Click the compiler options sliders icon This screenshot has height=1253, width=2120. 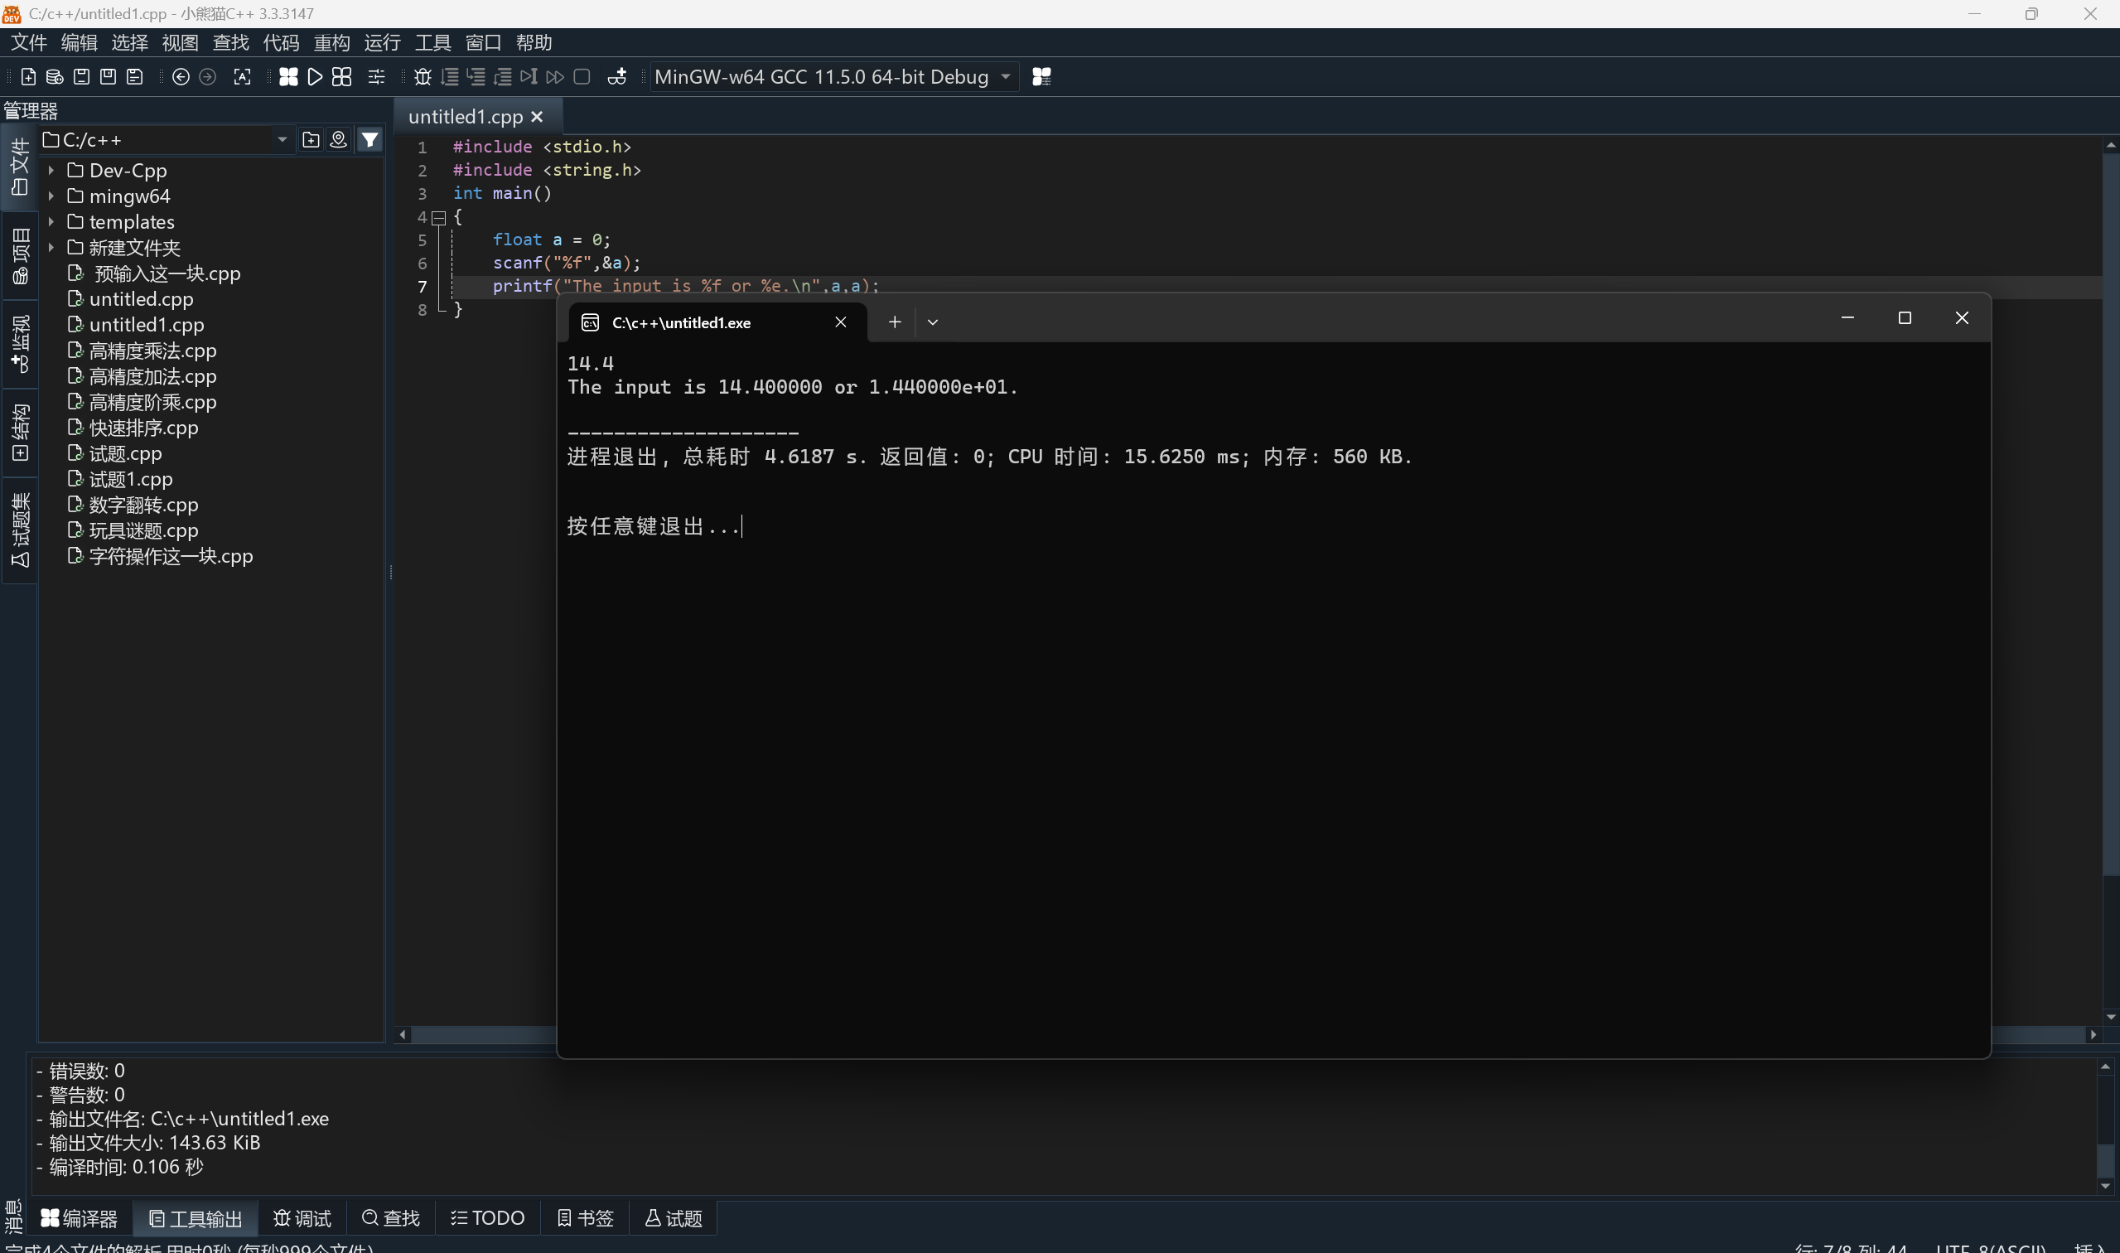[376, 77]
